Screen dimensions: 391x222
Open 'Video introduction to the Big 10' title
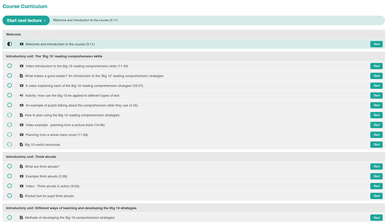[77, 66]
